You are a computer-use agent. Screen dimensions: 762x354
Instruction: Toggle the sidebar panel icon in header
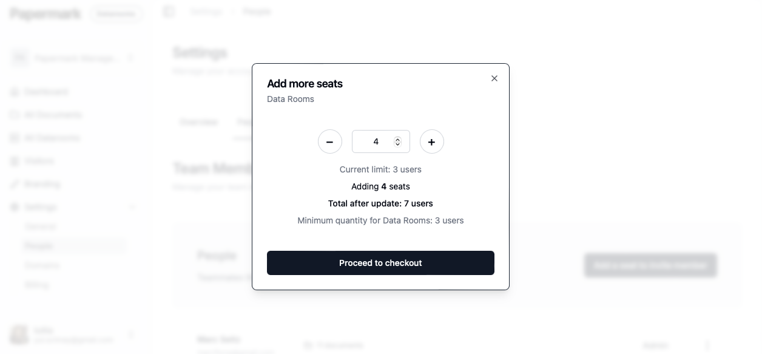[169, 12]
